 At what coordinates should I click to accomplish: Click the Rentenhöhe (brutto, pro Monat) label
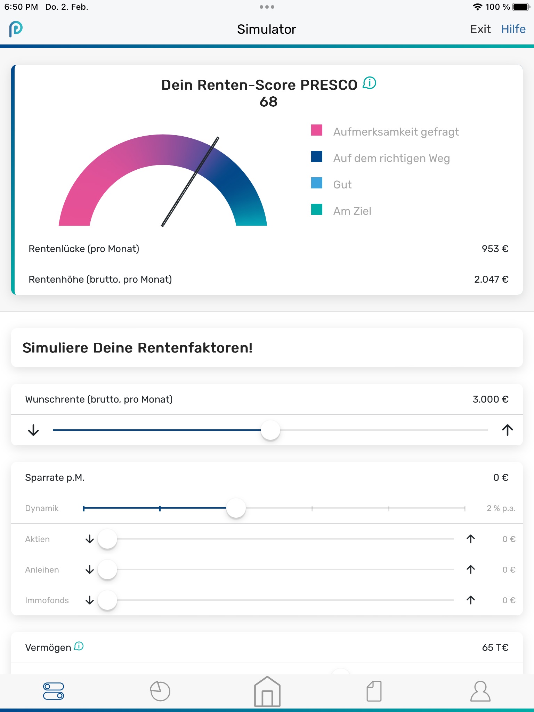pyautogui.click(x=100, y=279)
